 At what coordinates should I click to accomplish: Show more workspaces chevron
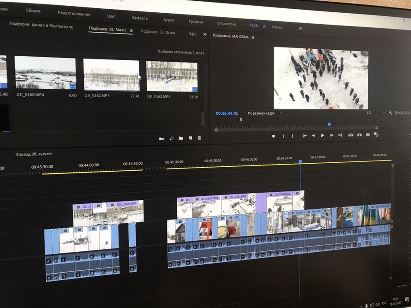300,28
